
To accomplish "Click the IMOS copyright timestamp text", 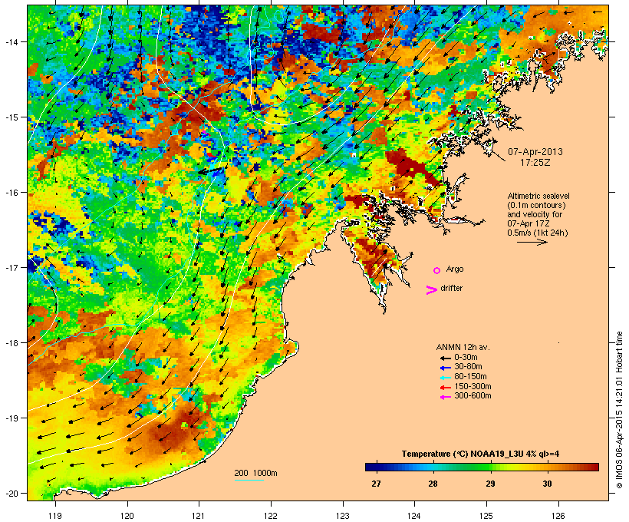I will pyautogui.click(x=619, y=410).
